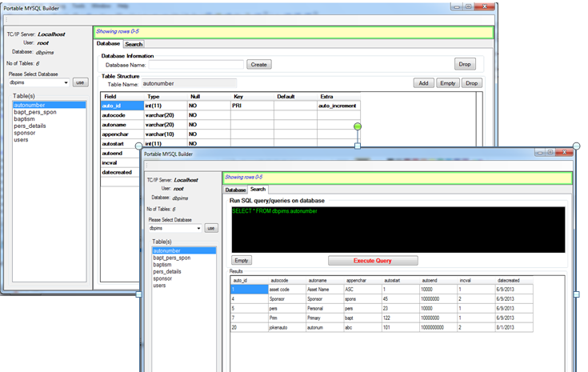The image size is (588, 372).
Task: Select sponsor table in front window list
Action: tap(165, 278)
